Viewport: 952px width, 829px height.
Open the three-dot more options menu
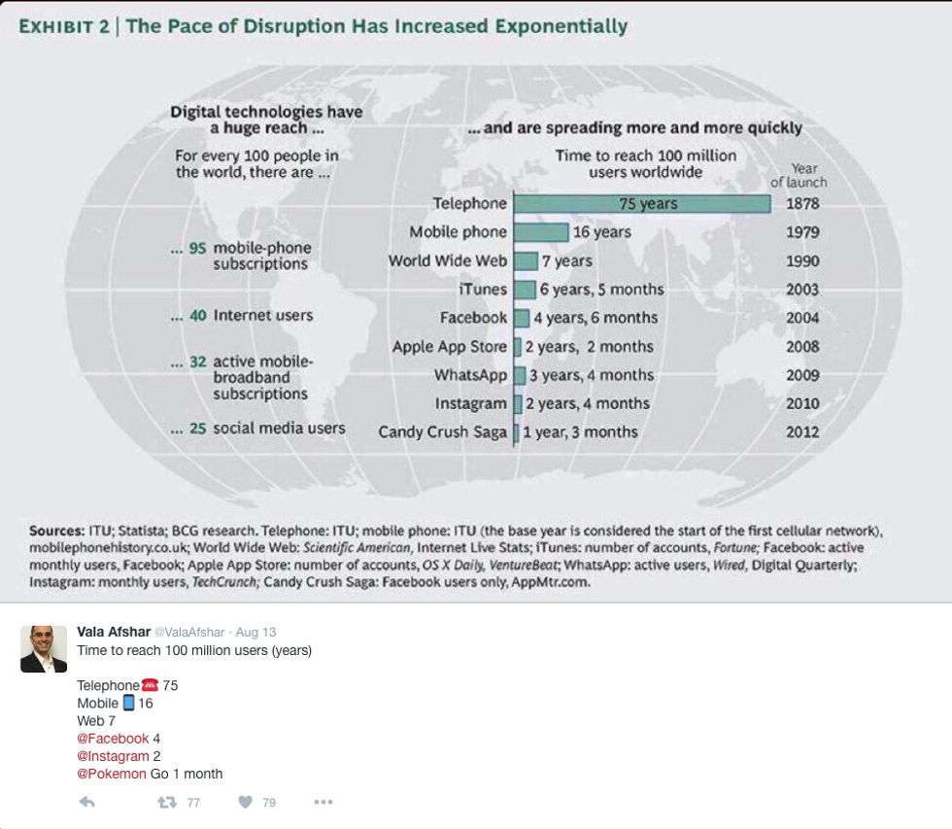pyautogui.click(x=323, y=802)
